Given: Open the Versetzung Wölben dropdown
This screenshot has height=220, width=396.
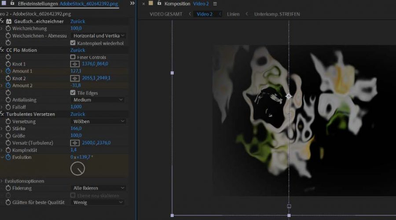Looking at the screenshot, I should click(98, 121).
